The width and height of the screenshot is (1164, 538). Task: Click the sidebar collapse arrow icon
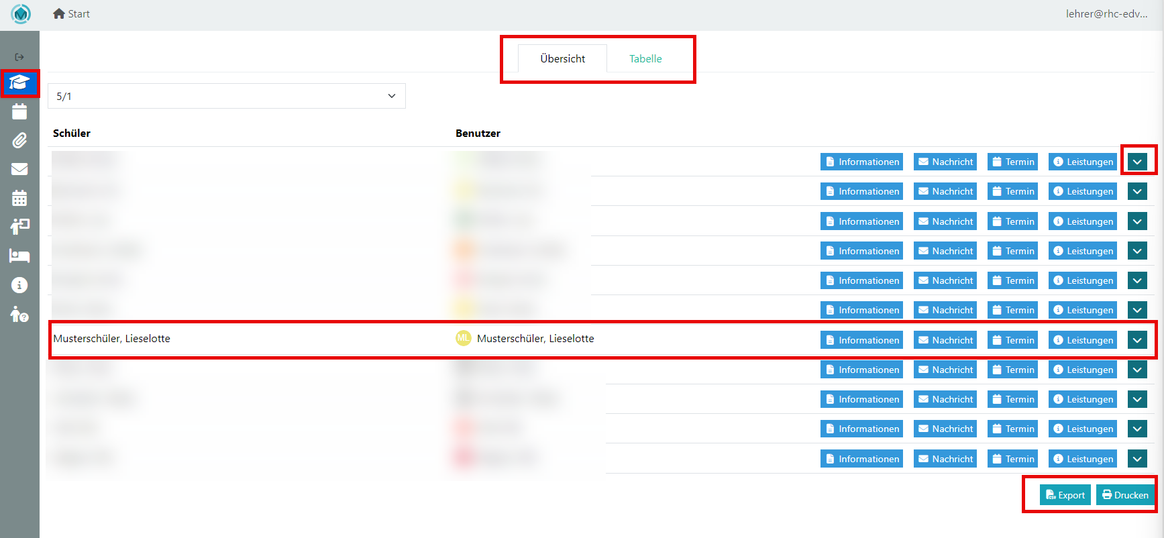19,57
